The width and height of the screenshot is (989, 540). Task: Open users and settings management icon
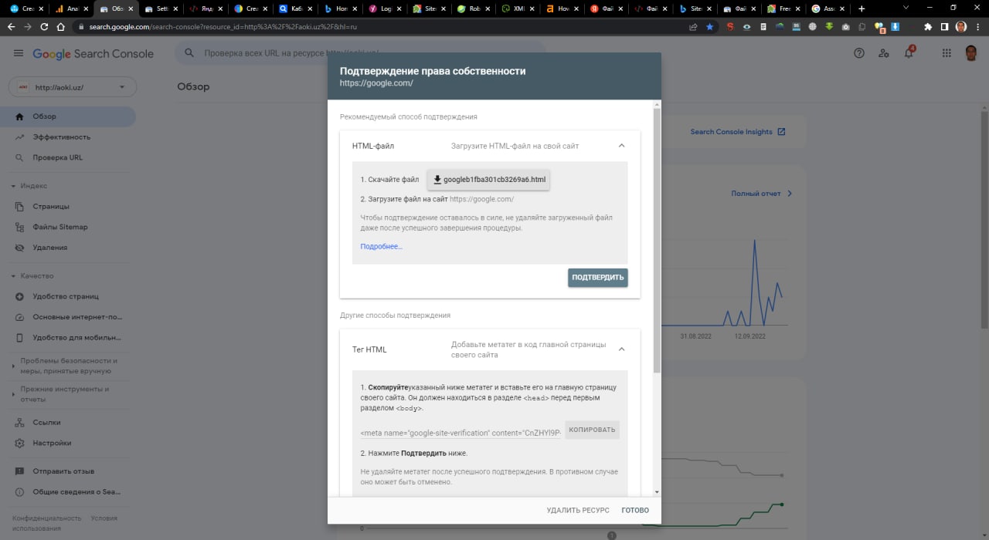[884, 53]
